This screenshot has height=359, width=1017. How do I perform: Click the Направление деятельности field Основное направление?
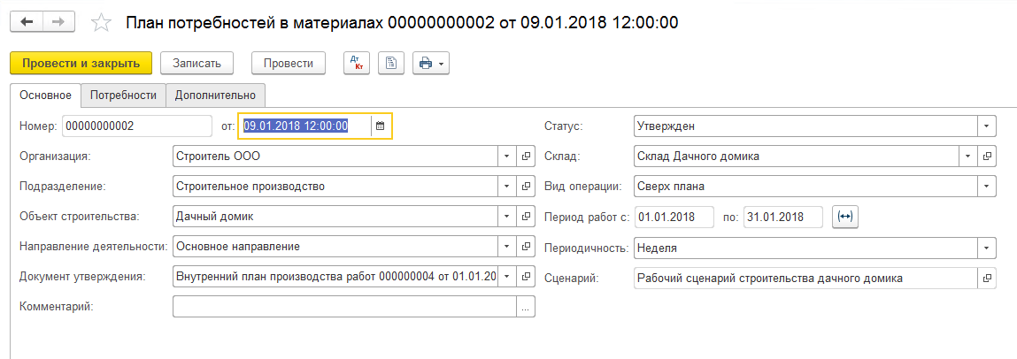click(x=336, y=247)
